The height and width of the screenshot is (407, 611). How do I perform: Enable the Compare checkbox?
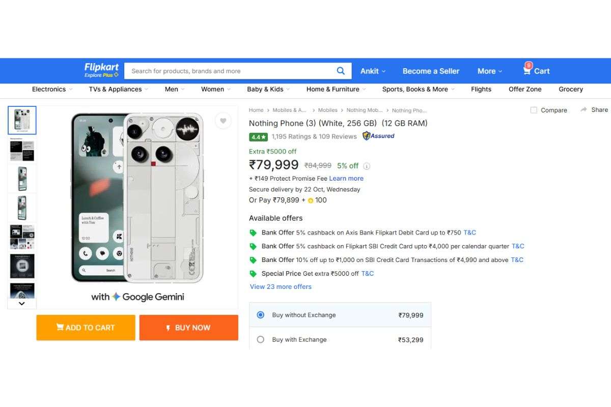tap(534, 110)
